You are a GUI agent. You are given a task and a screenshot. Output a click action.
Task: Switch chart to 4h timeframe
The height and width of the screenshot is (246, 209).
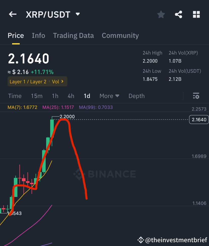pos(71,96)
